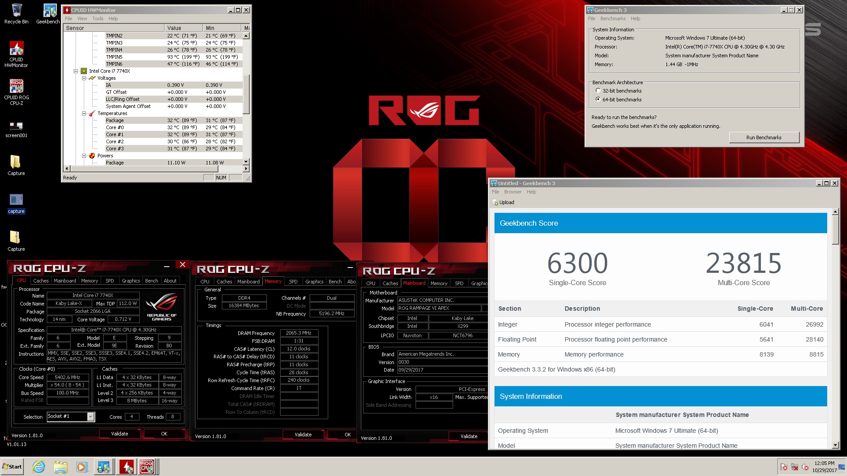Click HWMonitor horizontal scrollbar right arrow
847x476 pixels.
246,169
